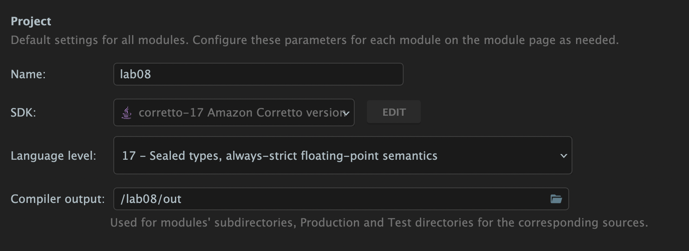Click the "Project" section heading
Image resolution: width=689 pixels, height=251 pixels.
point(31,21)
